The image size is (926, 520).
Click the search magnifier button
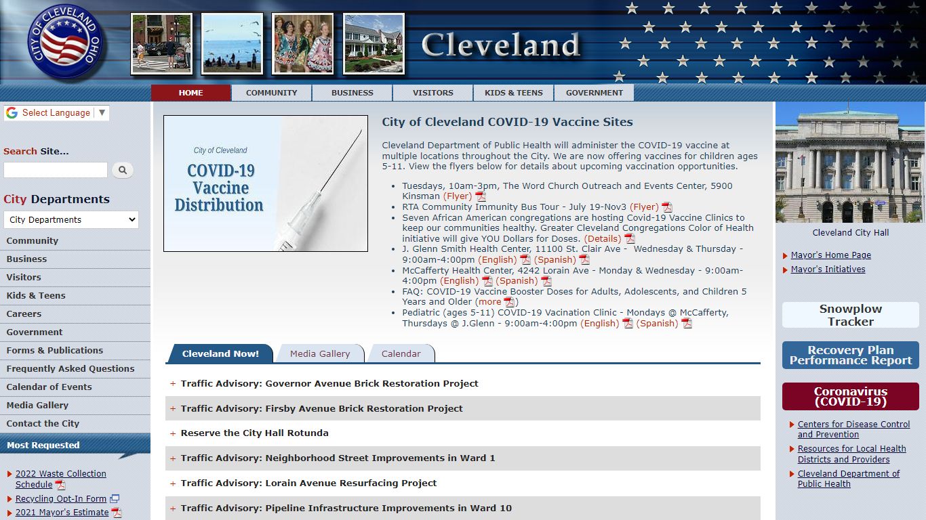[x=123, y=170]
